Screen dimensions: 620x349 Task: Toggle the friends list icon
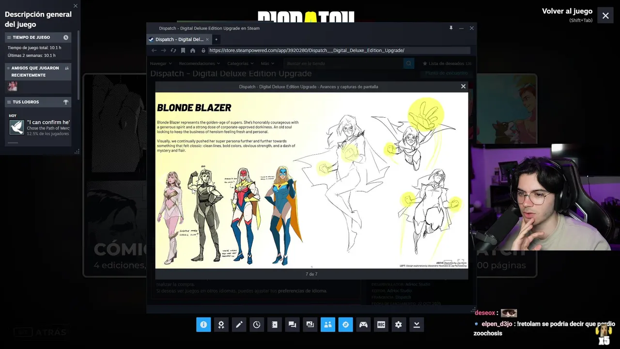click(x=328, y=325)
